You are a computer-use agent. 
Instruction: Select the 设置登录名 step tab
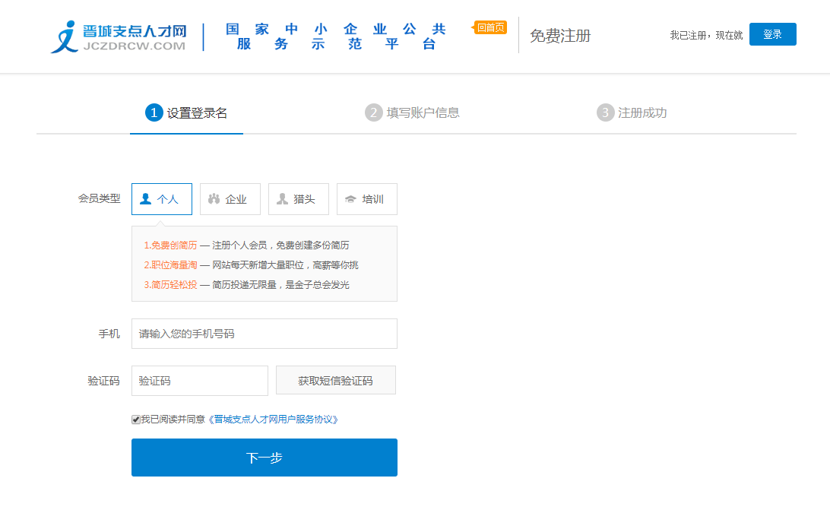[x=186, y=112]
